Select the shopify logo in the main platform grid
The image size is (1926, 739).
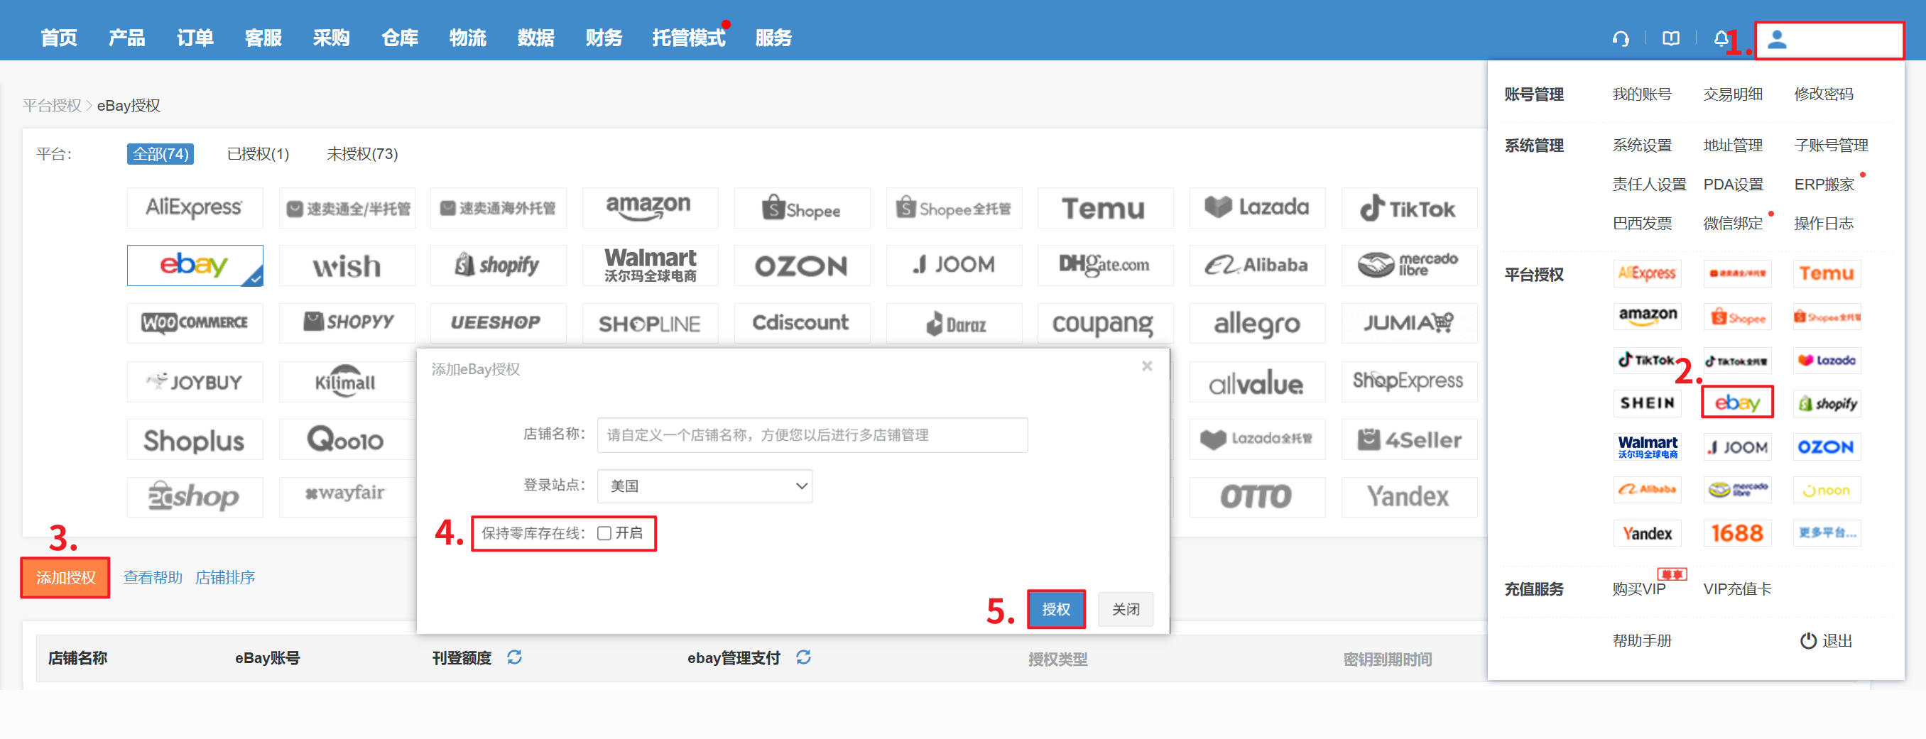click(497, 266)
